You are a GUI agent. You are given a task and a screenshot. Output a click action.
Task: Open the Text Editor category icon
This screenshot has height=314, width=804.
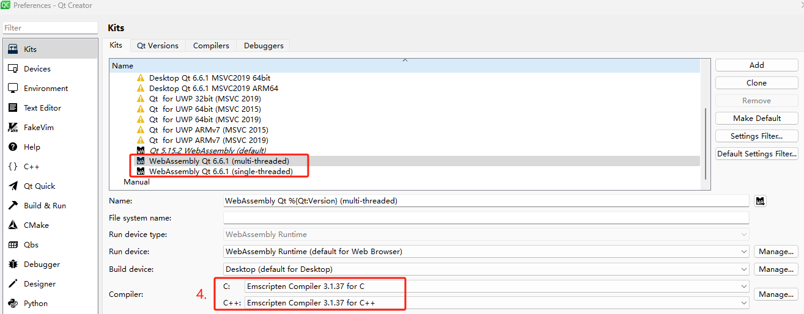tap(13, 108)
